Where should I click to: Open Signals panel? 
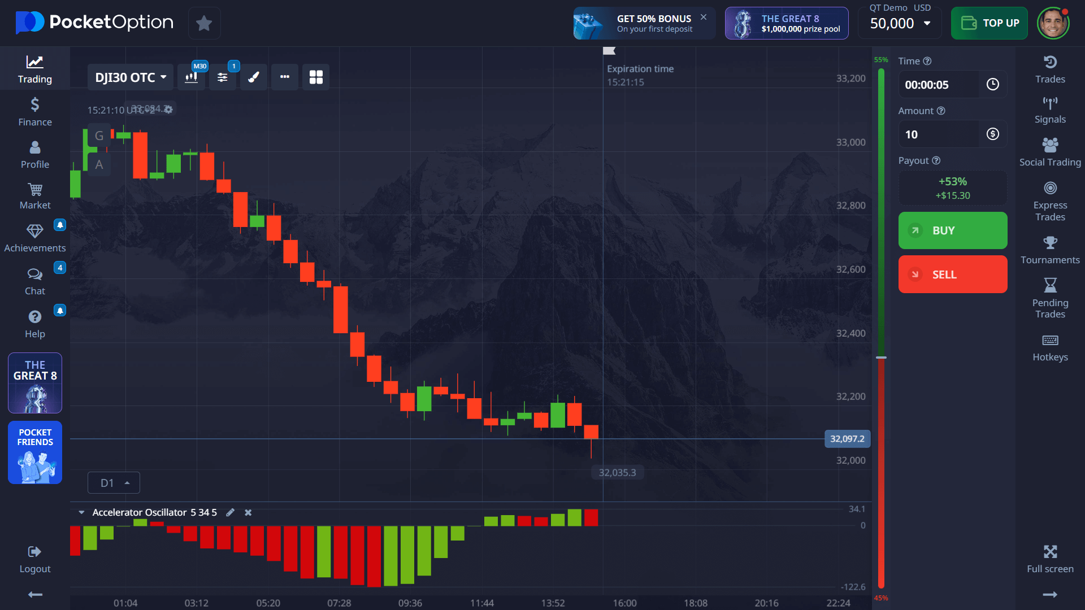(1050, 110)
